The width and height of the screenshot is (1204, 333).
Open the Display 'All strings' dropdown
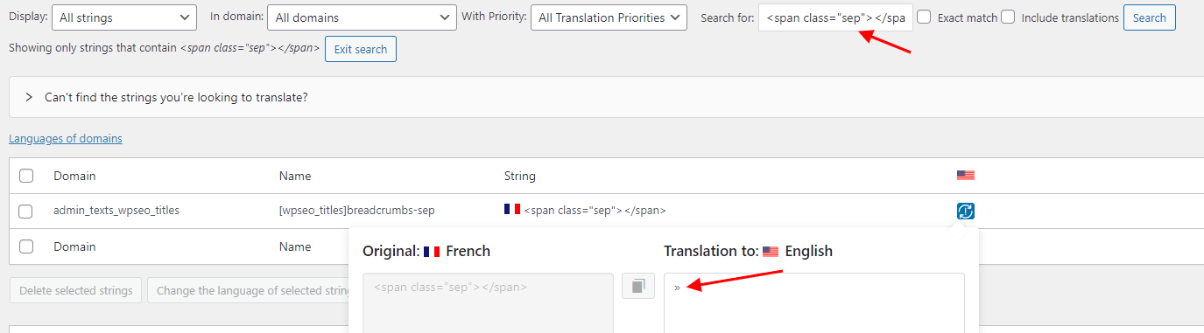tap(124, 17)
